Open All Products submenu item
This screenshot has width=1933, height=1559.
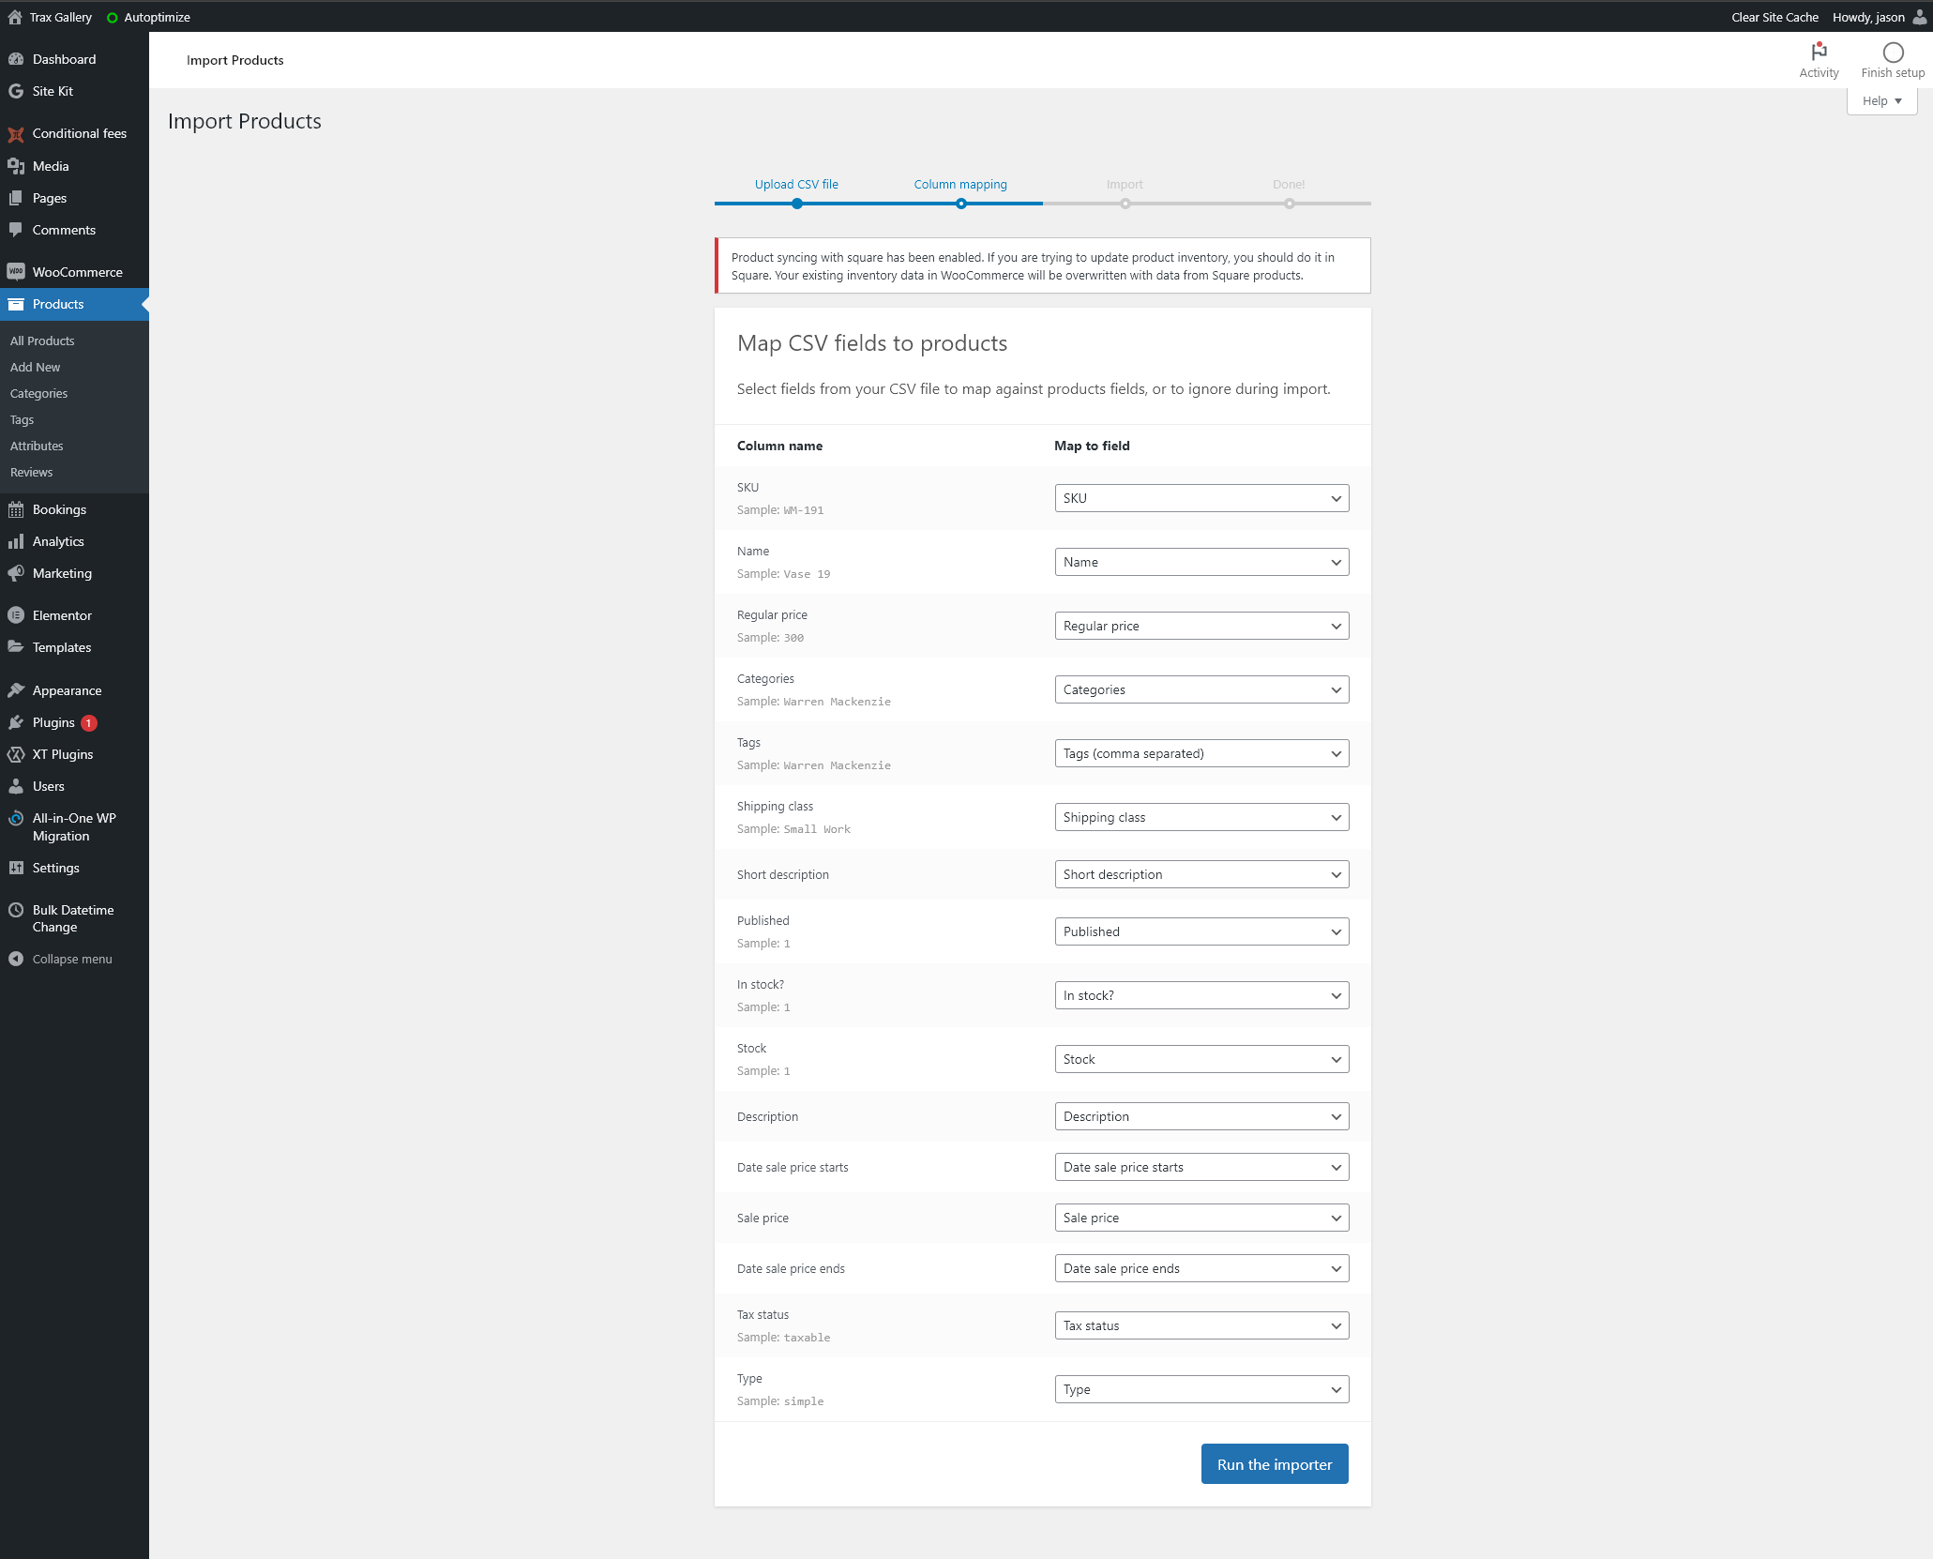click(42, 341)
